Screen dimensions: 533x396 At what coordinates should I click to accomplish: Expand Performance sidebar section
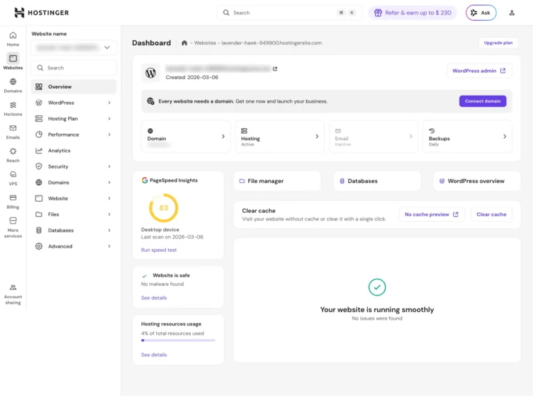click(74, 135)
